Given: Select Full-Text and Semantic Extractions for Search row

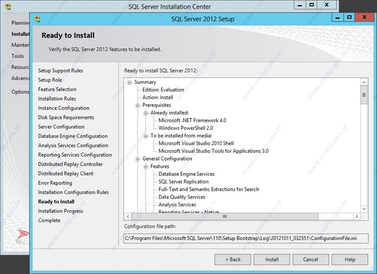Looking at the screenshot, I should [x=209, y=189].
